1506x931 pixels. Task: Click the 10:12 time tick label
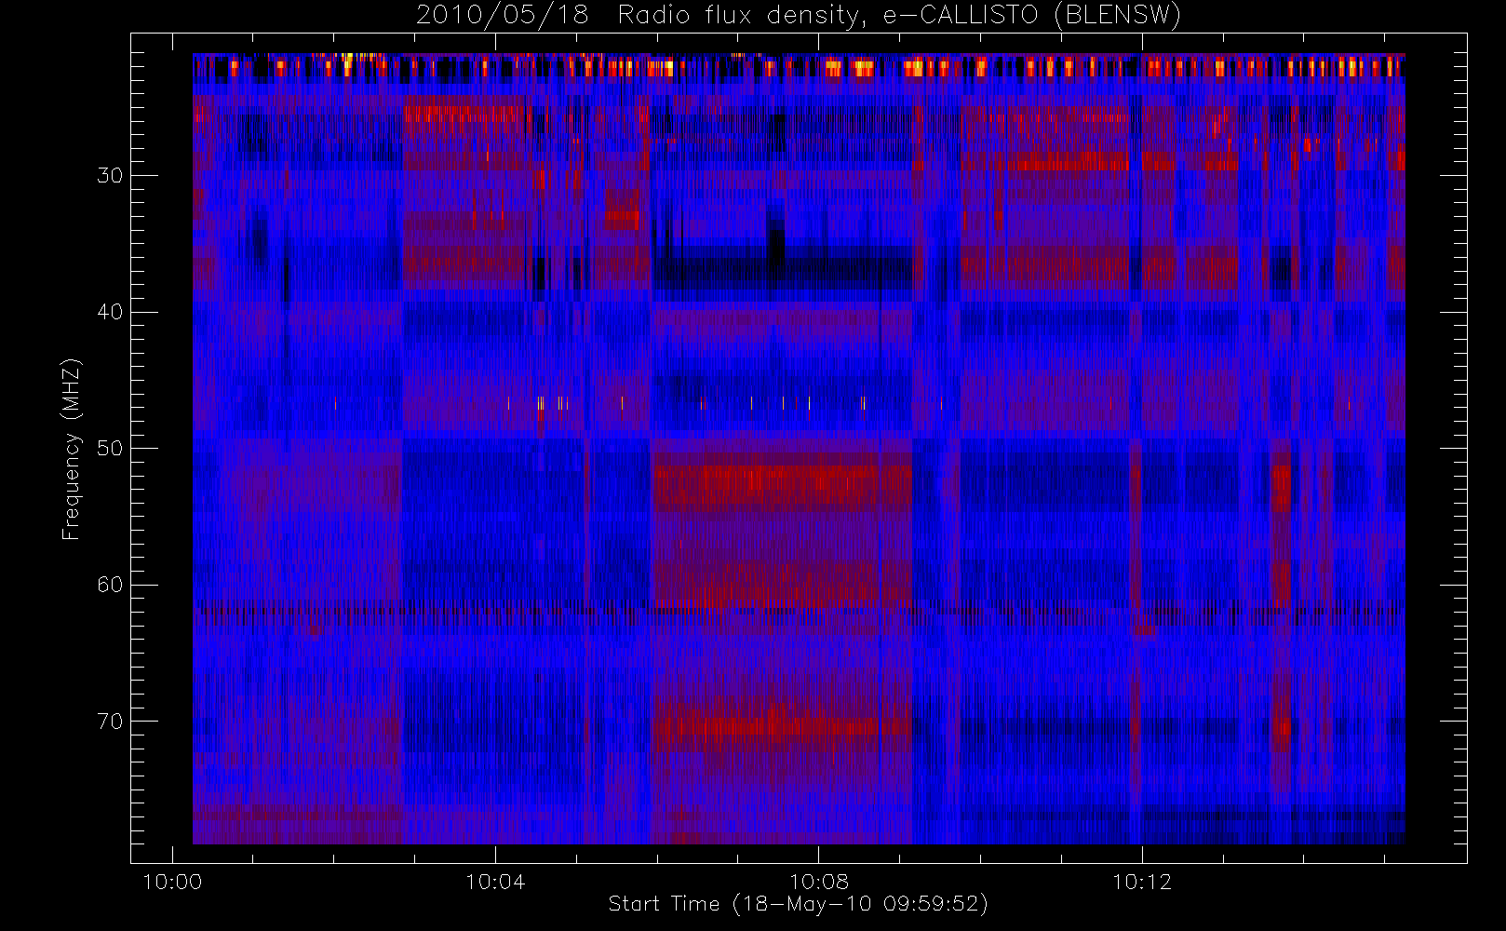pyautogui.click(x=1141, y=882)
